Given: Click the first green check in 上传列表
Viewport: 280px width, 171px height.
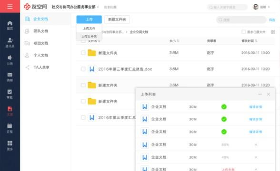Looking at the screenshot, I should pyautogui.click(x=224, y=107).
